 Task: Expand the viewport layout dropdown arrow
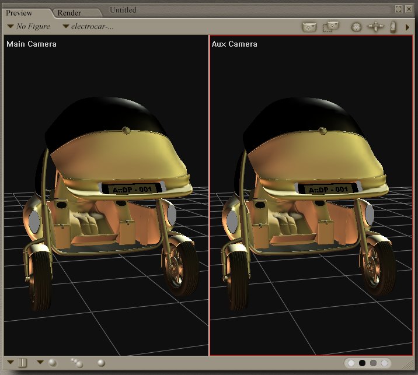pos(11,363)
